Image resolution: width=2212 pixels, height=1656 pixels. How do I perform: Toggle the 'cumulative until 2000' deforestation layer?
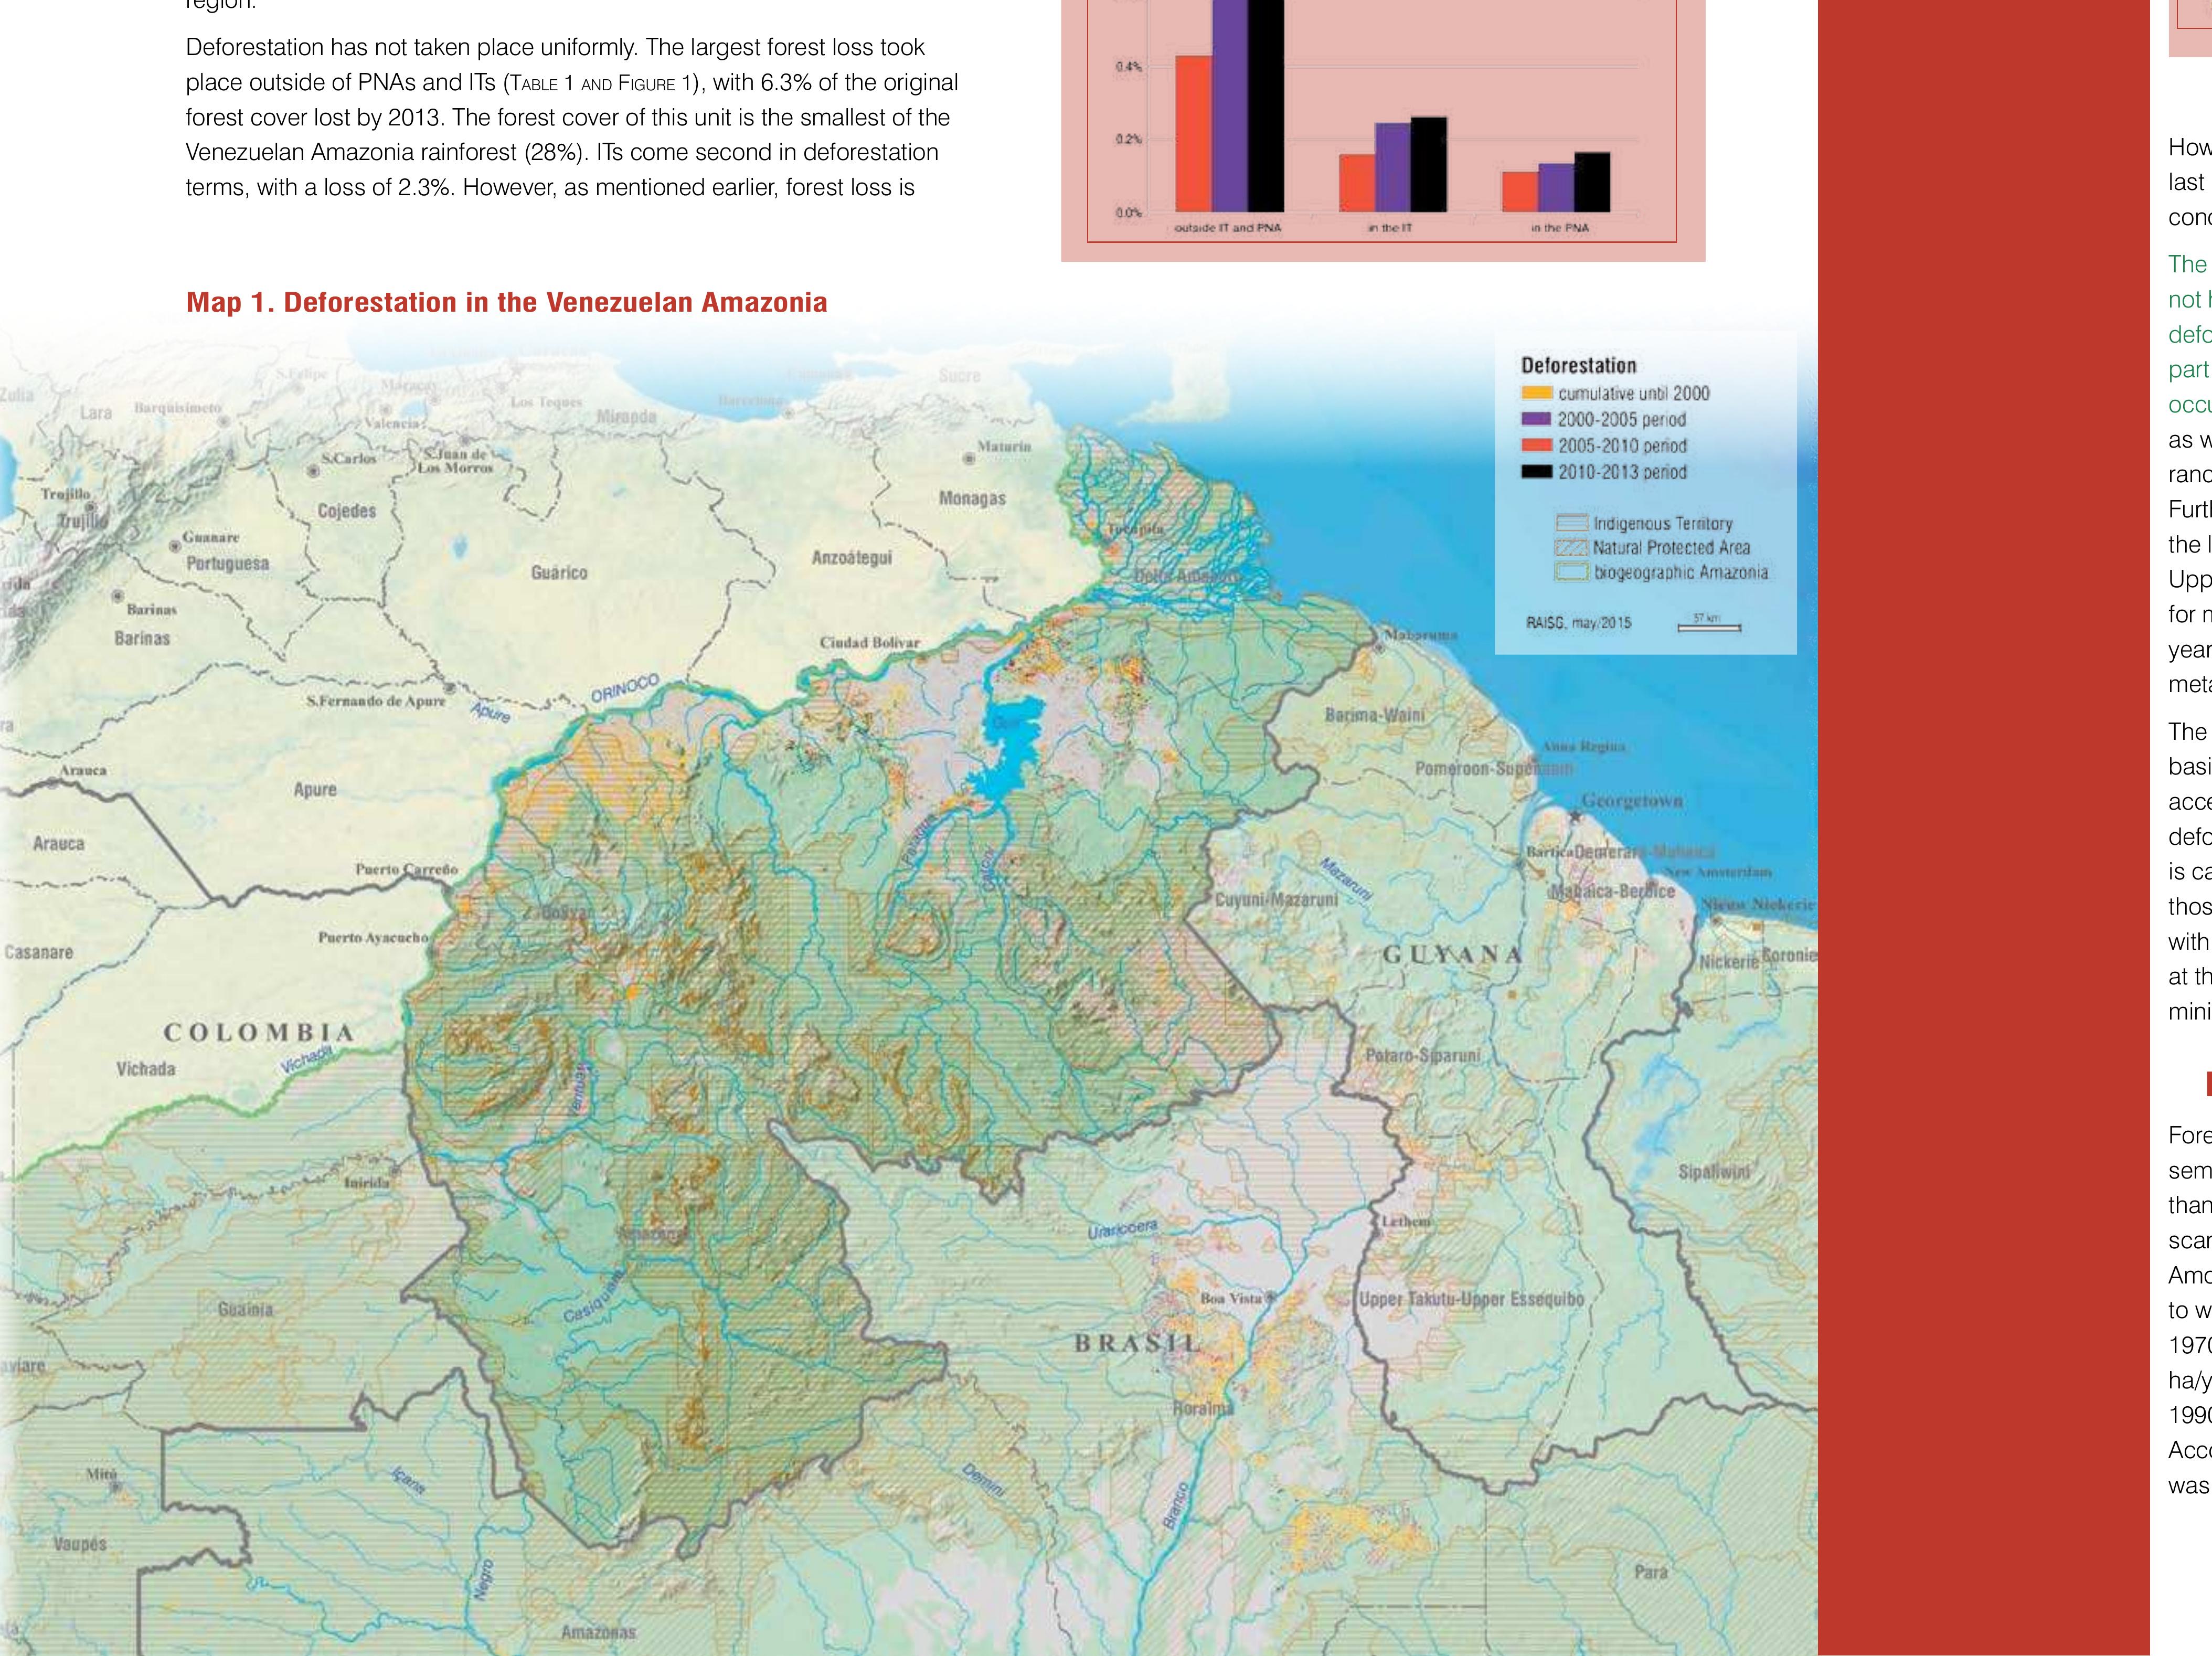pyautogui.click(x=1537, y=394)
